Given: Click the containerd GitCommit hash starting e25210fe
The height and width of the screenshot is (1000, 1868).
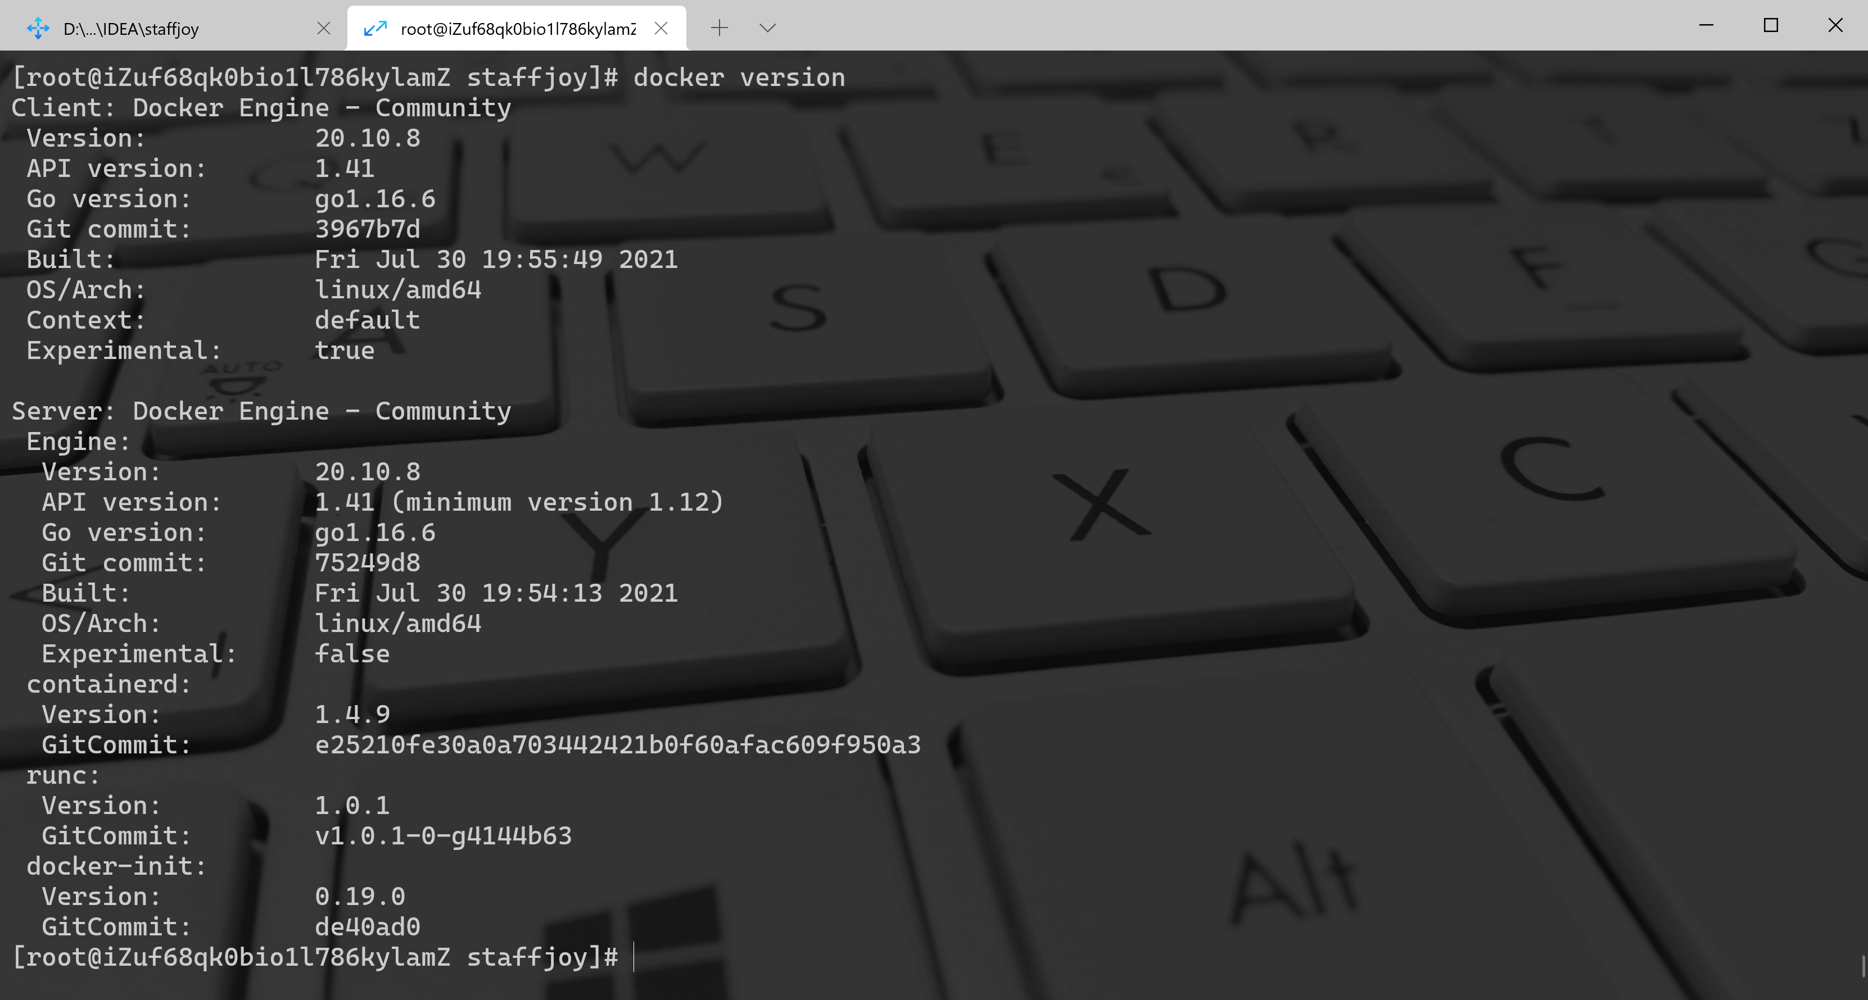Looking at the screenshot, I should (618, 745).
